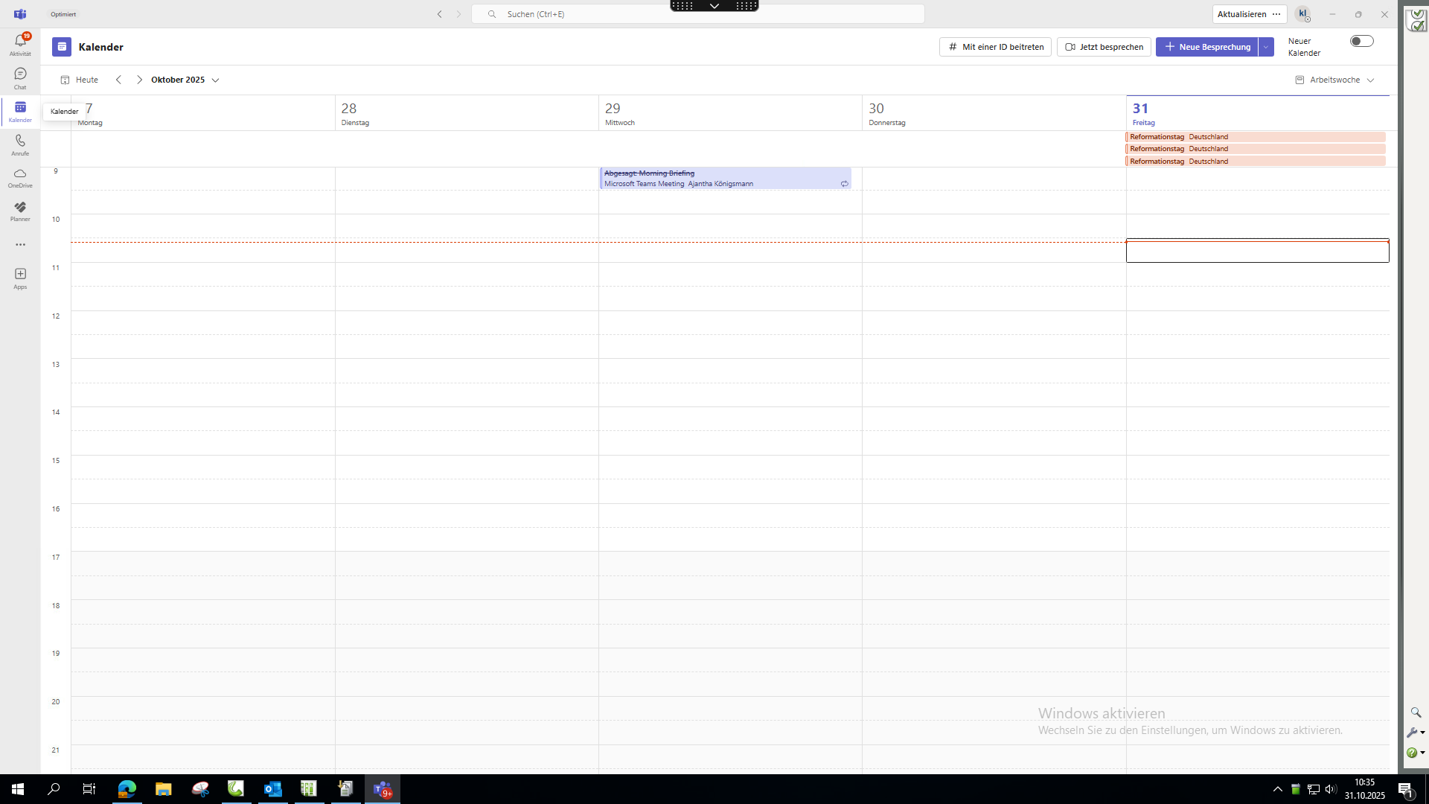This screenshot has width=1429, height=804.
Task: Click Jetzt besprechen button
Action: (1104, 47)
